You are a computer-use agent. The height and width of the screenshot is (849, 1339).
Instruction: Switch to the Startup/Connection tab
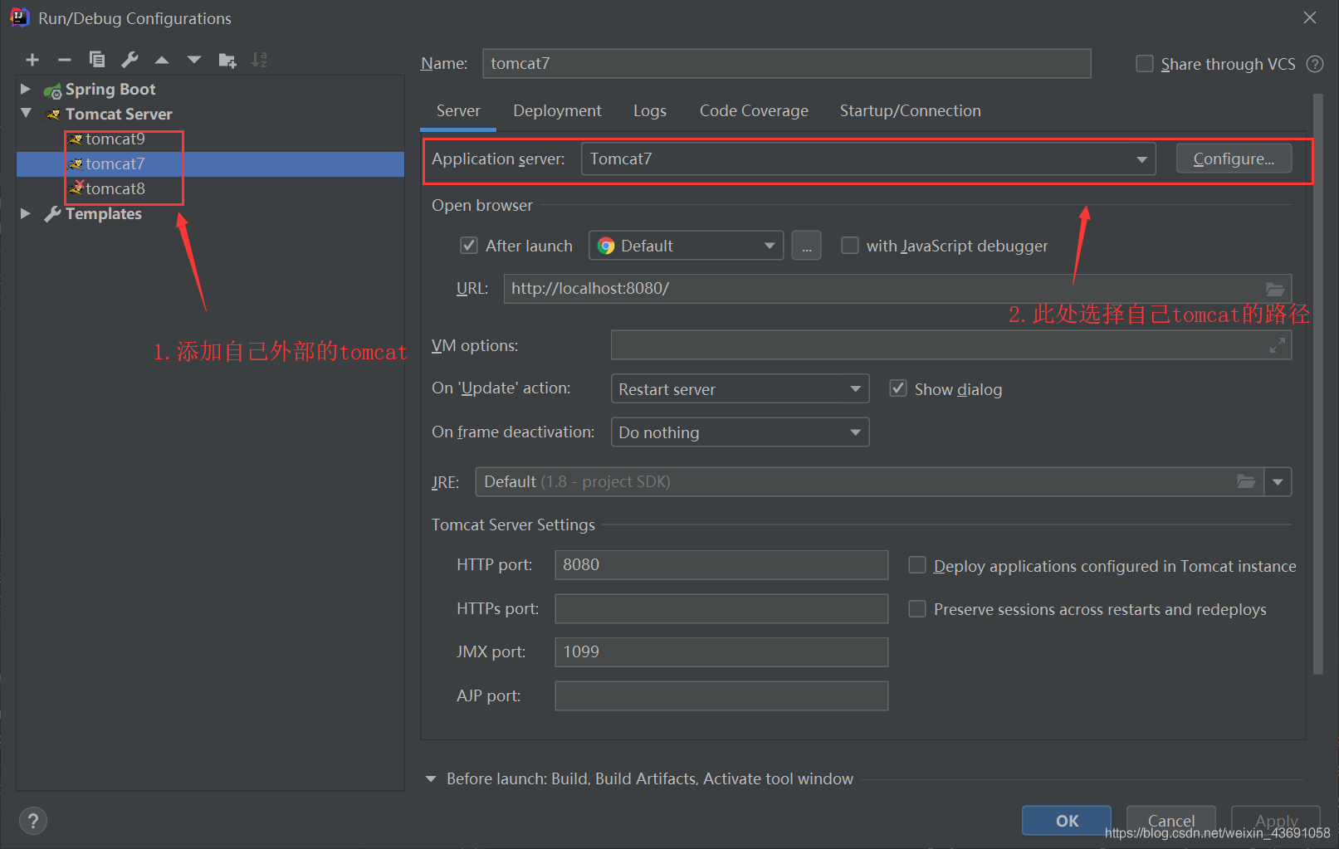(910, 111)
